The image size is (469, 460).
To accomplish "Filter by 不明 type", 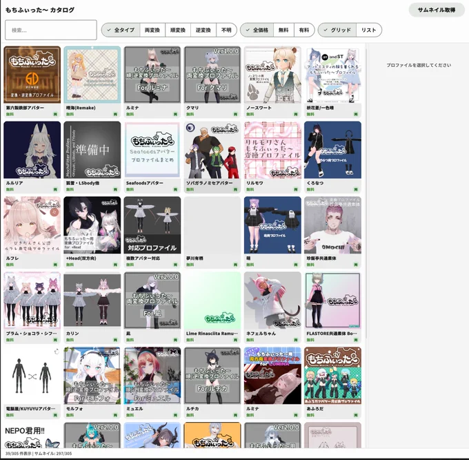I will 226,30.
